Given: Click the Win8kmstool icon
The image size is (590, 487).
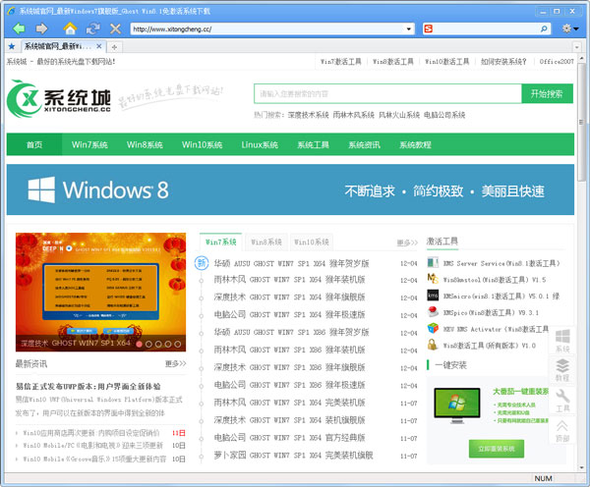Looking at the screenshot, I should tap(433, 279).
